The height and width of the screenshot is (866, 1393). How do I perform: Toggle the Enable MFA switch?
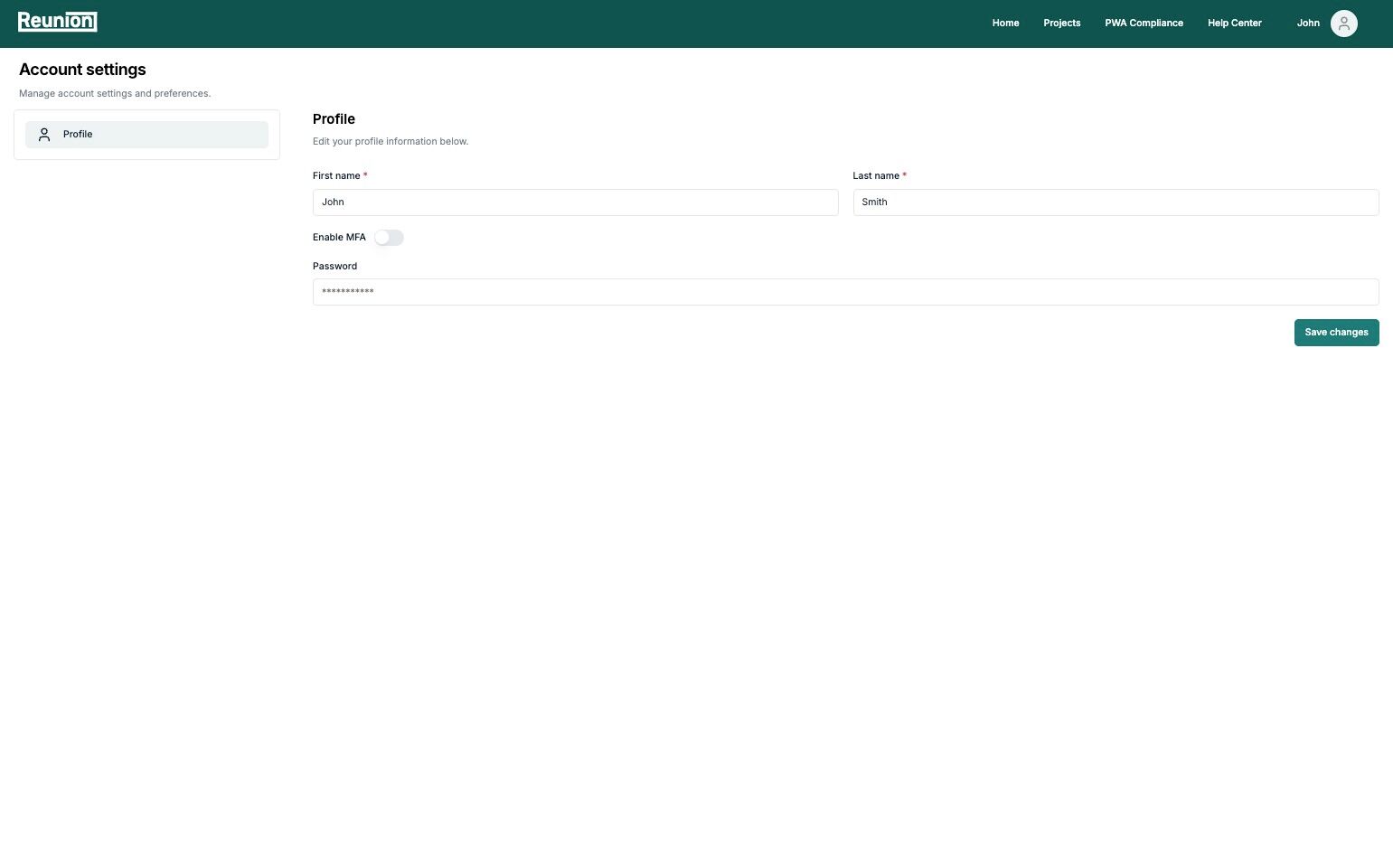pos(389,238)
